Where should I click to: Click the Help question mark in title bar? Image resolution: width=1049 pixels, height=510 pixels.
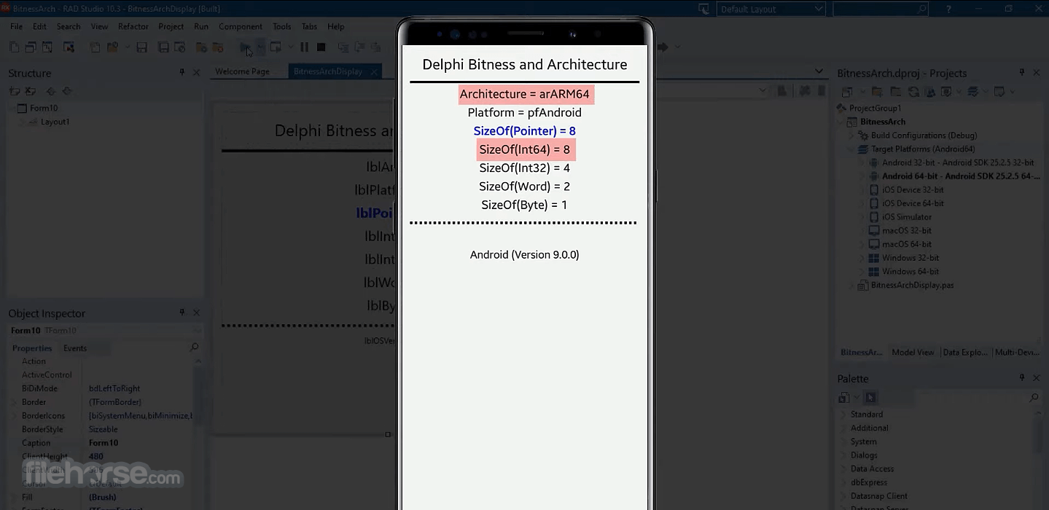pyautogui.click(x=948, y=9)
